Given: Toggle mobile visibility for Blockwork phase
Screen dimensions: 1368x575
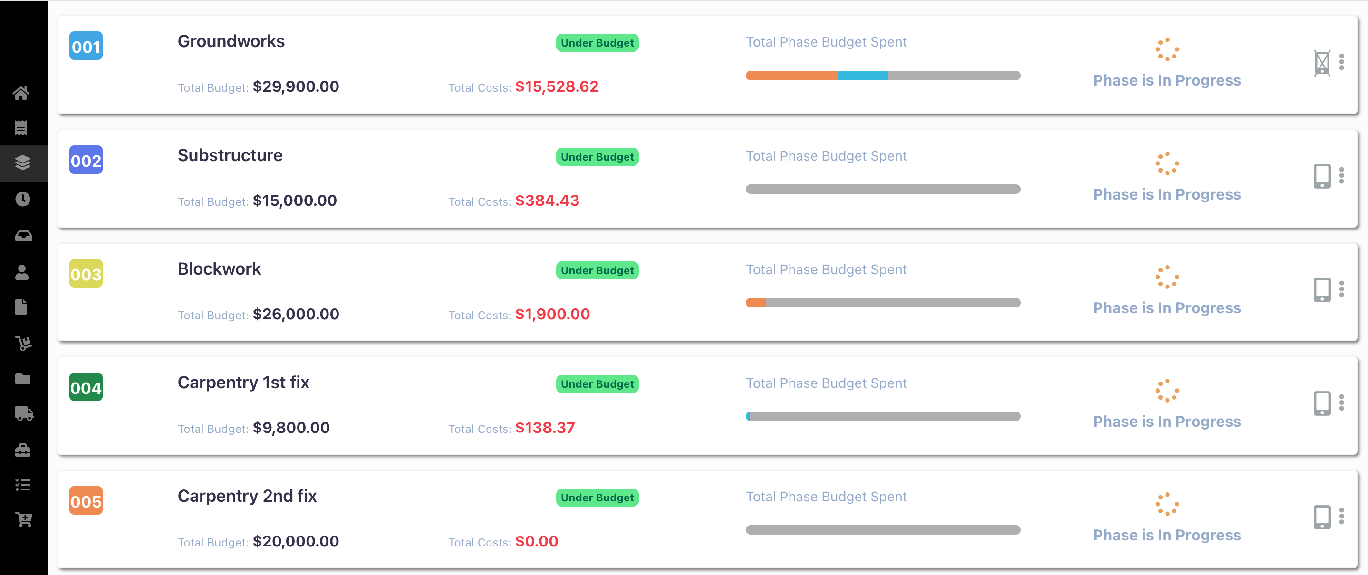Looking at the screenshot, I should 1322,290.
